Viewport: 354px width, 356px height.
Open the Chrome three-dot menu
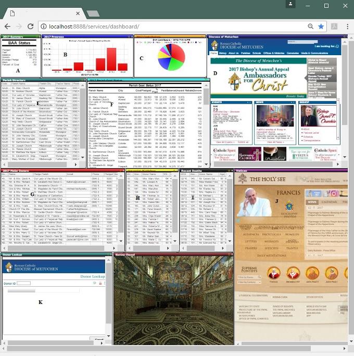[x=347, y=27]
